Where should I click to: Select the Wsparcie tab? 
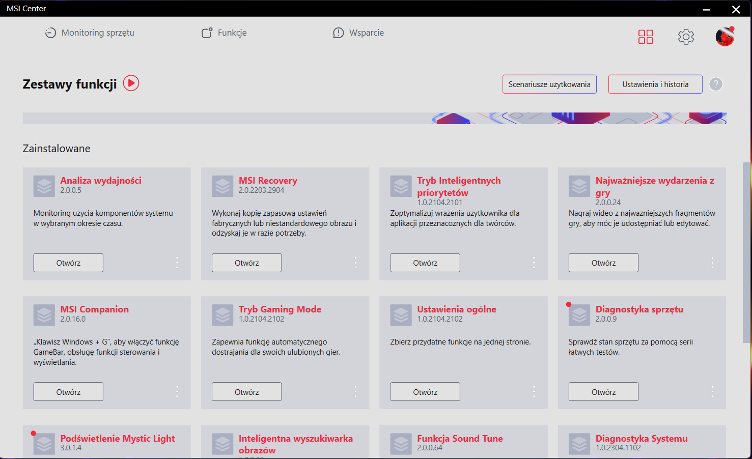[358, 33]
